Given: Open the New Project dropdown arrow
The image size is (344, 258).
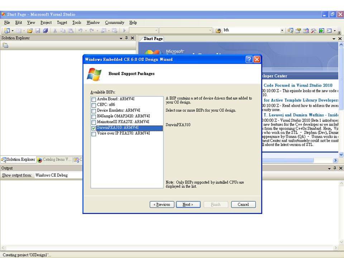Looking at the screenshot, I should (x=13, y=30).
